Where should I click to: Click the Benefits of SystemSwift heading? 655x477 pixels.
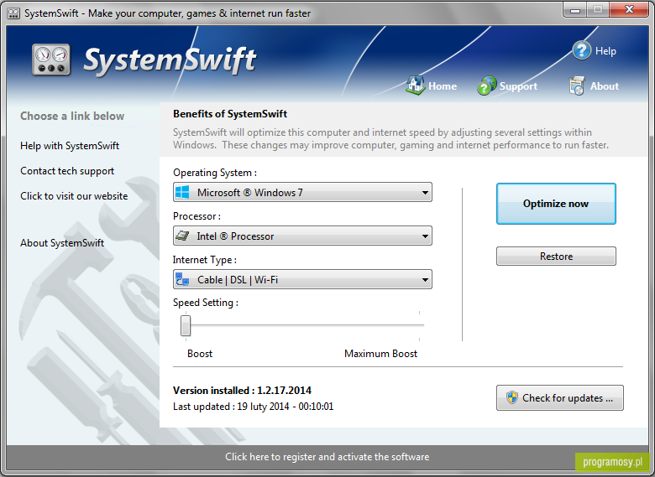click(230, 114)
